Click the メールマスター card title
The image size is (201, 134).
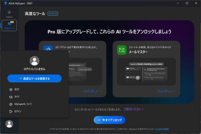(138, 52)
